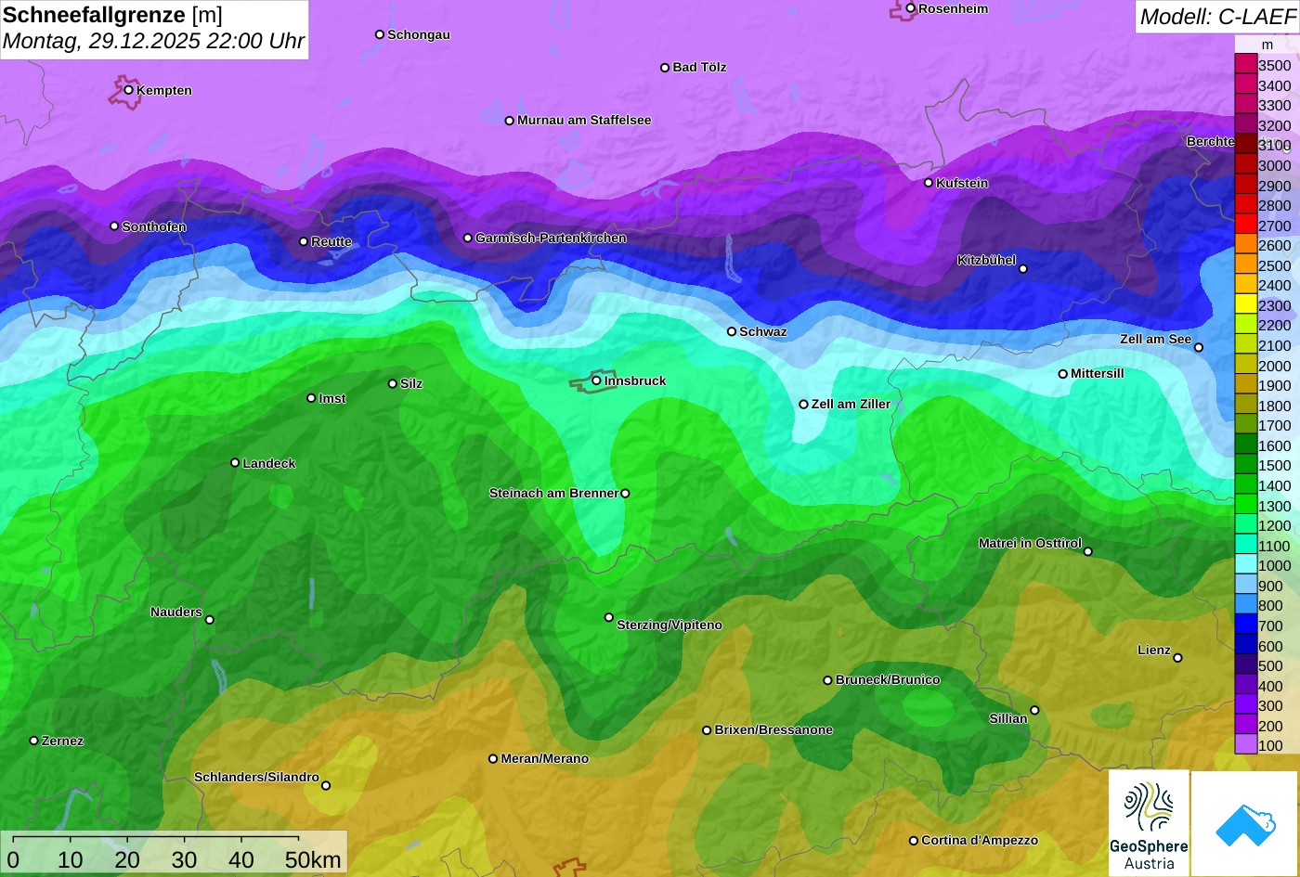Click the 2000 legend value
Image resolution: width=1300 pixels, height=877 pixels.
1274,366
